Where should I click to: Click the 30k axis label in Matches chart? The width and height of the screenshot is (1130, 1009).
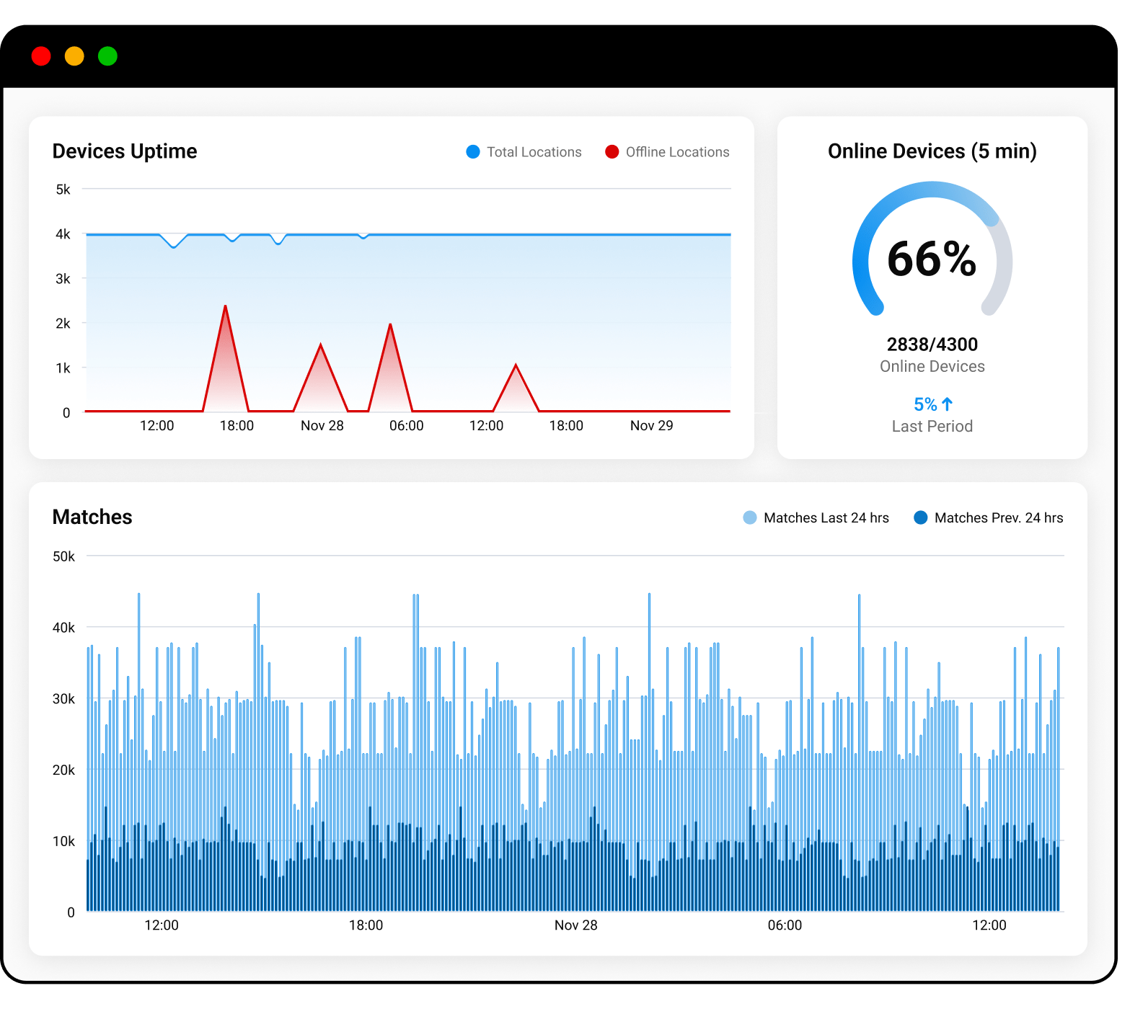point(63,699)
